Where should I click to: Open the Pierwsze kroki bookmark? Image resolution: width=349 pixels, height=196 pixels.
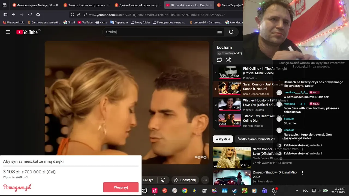[x=14, y=22]
